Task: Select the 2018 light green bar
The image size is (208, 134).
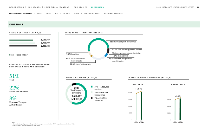Action: click(22, 43)
